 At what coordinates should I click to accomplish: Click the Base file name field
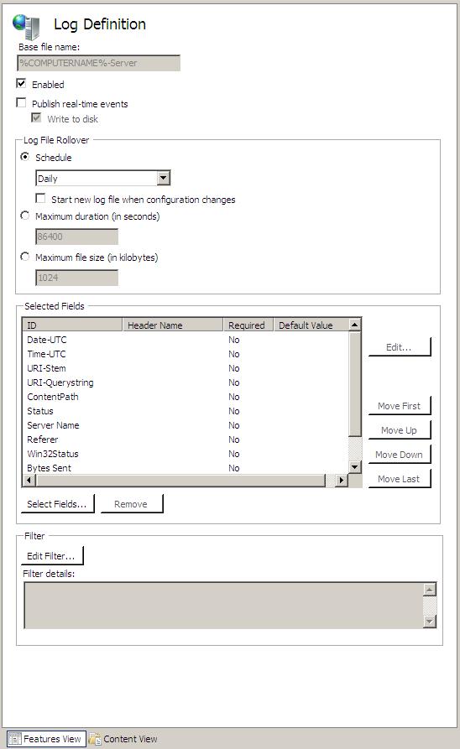pyautogui.click(x=98, y=63)
